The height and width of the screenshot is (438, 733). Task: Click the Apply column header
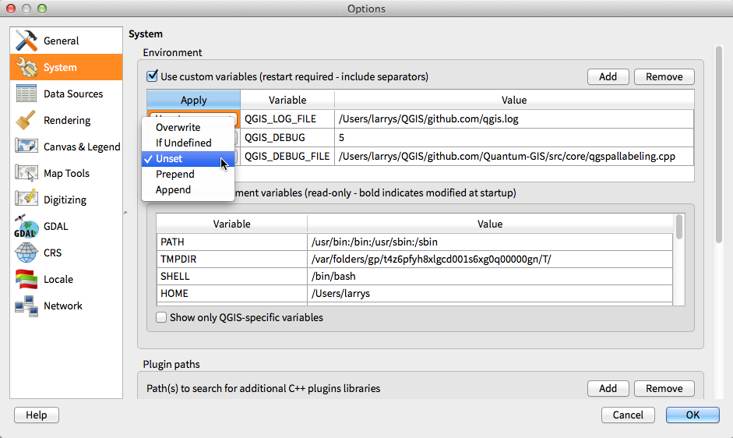pyautogui.click(x=193, y=100)
